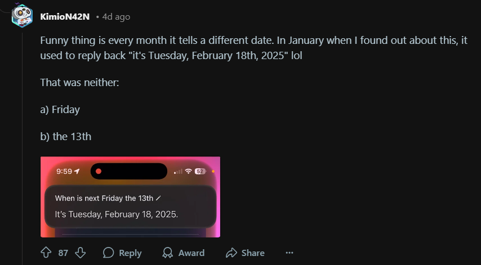The height and width of the screenshot is (265, 481).
Task: Open KimioN42N's avatar profile picture
Action: (22, 16)
